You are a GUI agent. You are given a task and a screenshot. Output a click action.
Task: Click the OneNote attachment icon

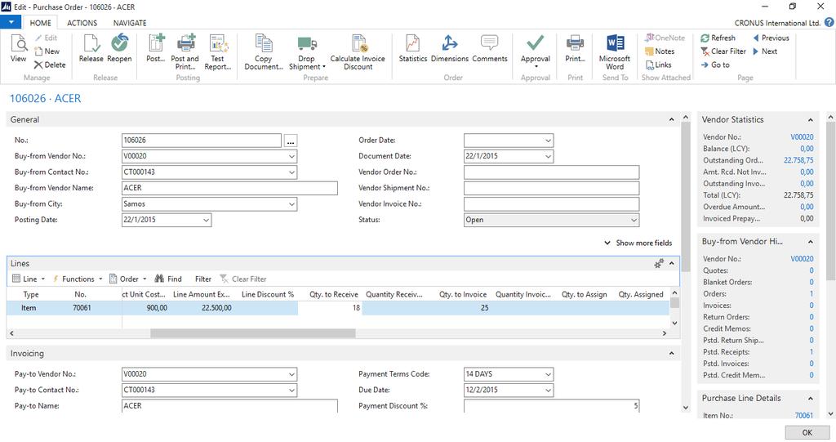[649, 38]
